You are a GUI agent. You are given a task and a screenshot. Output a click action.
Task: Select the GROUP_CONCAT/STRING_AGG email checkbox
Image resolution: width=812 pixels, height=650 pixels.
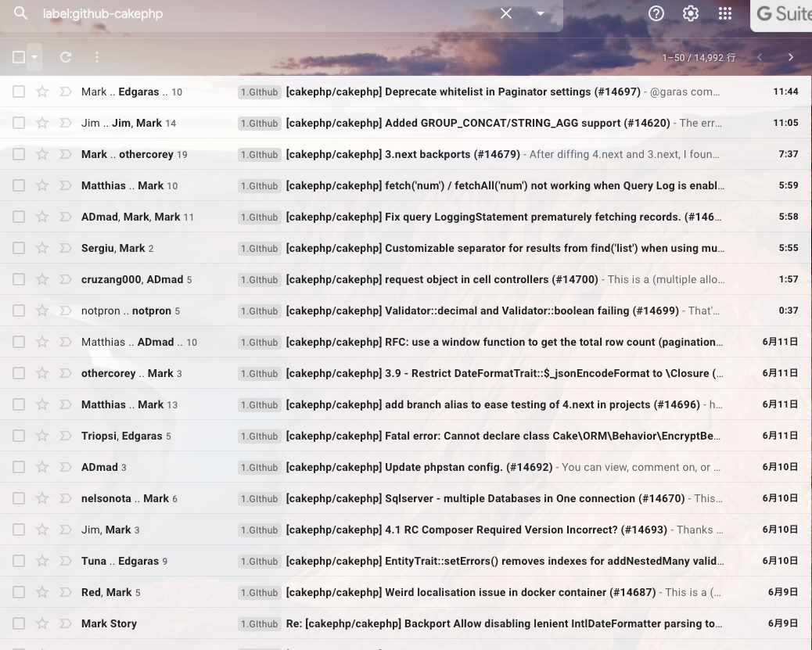tap(19, 123)
